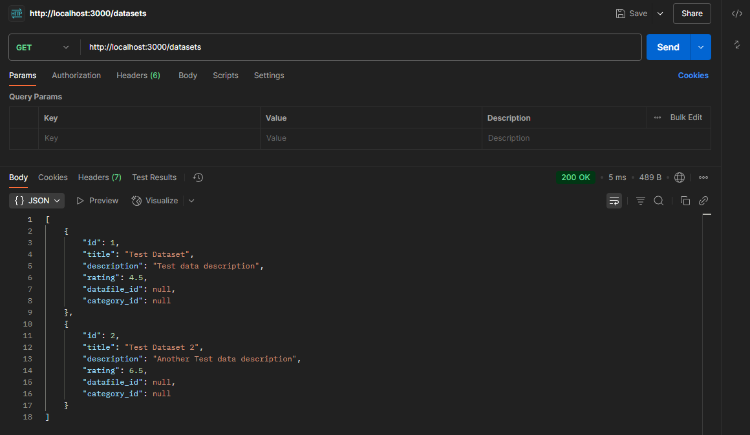The height and width of the screenshot is (435, 750).
Task: Copy the response body icon
Action: tap(685, 201)
